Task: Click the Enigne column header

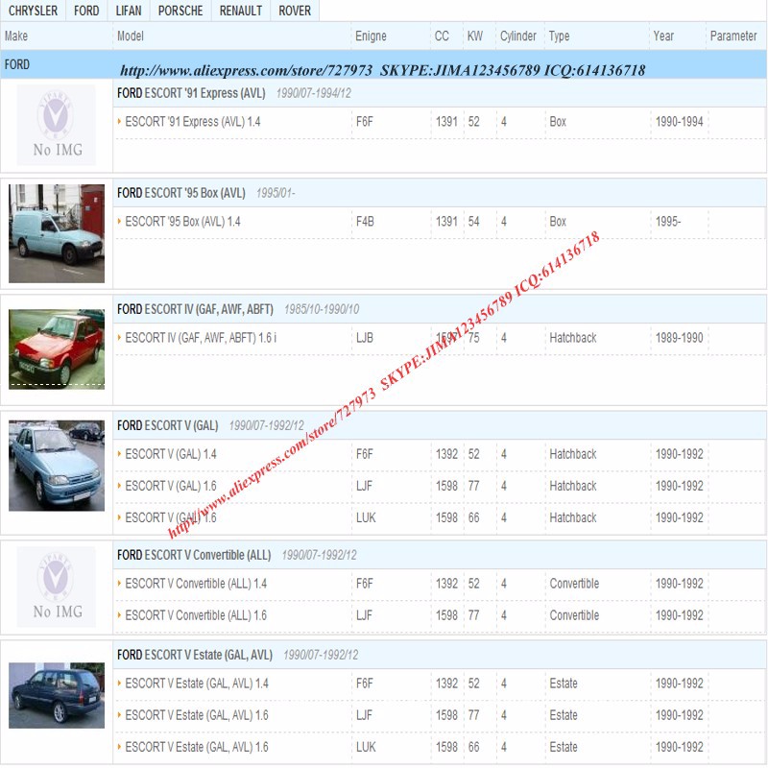Action: tap(371, 36)
